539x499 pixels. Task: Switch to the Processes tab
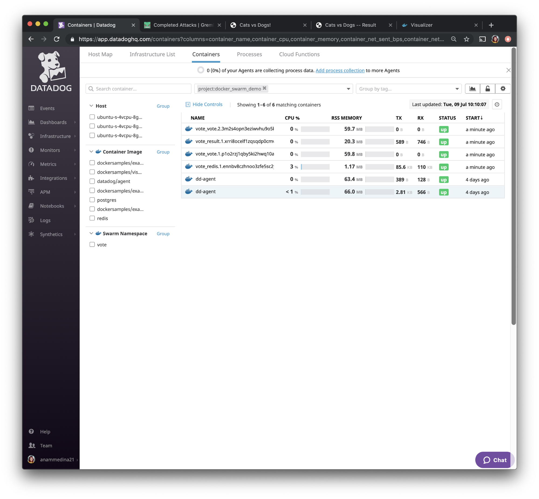pos(249,54)
